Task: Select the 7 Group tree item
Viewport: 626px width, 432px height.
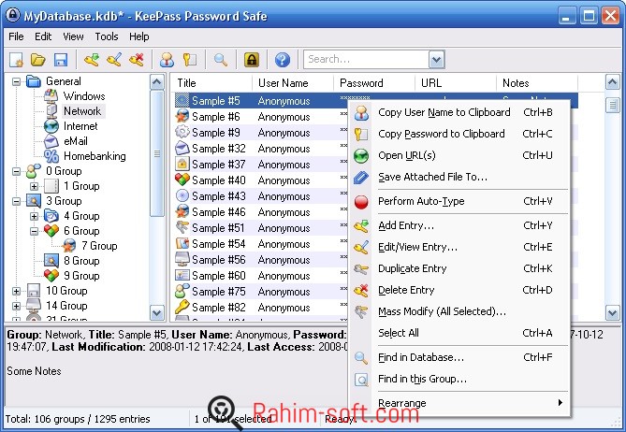Action: (99, 246)
